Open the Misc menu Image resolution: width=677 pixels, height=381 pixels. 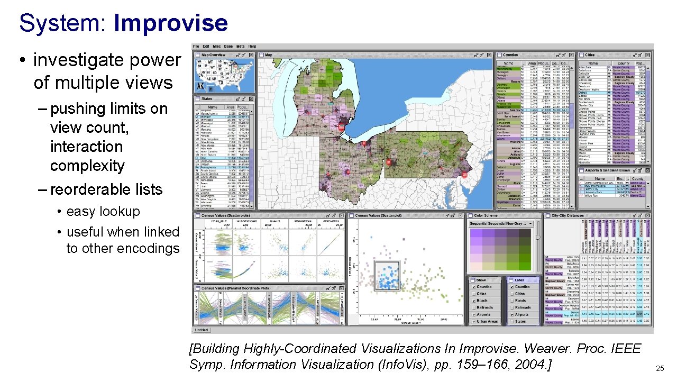tap(216, 47)
